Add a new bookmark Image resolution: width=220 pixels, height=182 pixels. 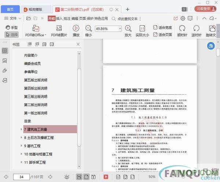tap(44, 44)
